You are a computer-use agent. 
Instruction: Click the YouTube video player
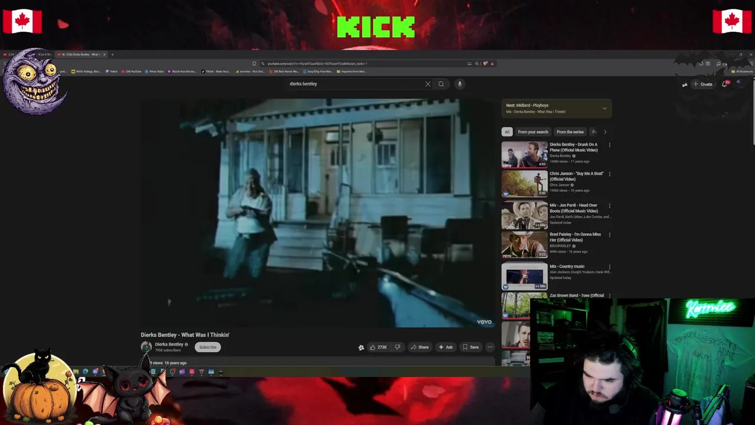tap(319, 212)
